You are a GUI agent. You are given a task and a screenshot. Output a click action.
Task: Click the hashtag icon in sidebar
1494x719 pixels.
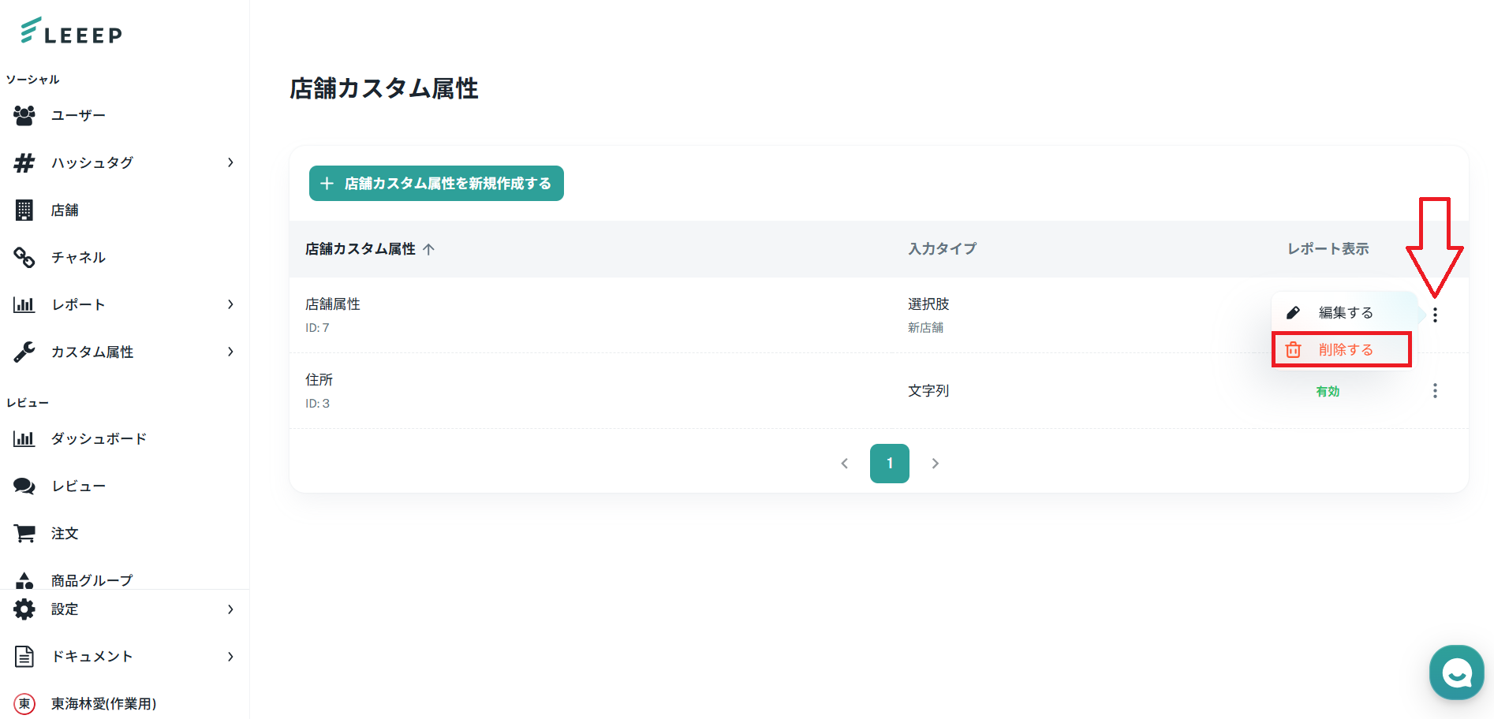tap(24, 163)
